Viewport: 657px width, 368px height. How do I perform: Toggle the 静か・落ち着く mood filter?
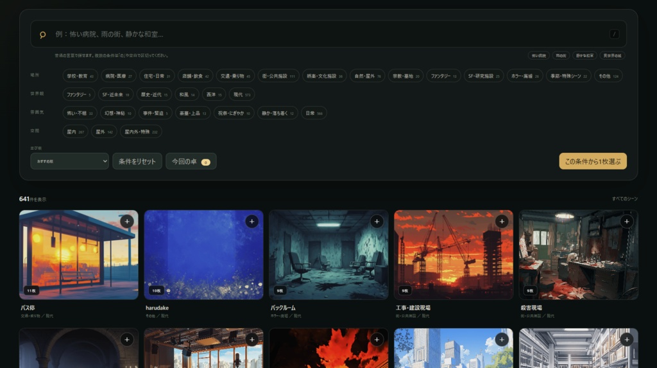click(x=277, y=113)
